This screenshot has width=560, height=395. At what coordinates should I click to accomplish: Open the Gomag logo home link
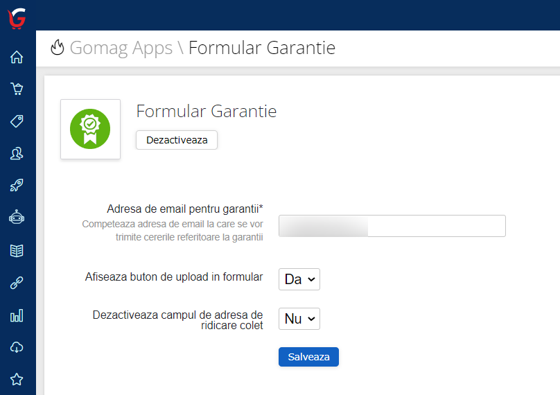(17, 18)
